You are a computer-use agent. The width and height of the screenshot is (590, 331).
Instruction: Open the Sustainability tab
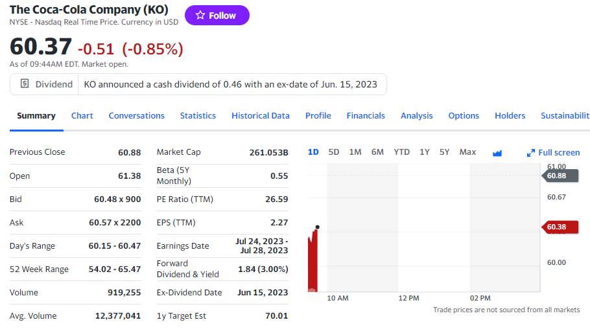[x=565, y=116]
